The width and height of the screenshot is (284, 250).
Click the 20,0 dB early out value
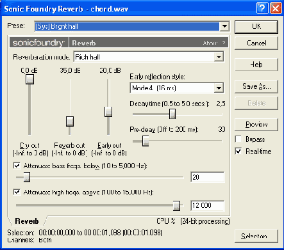point(110,70)
